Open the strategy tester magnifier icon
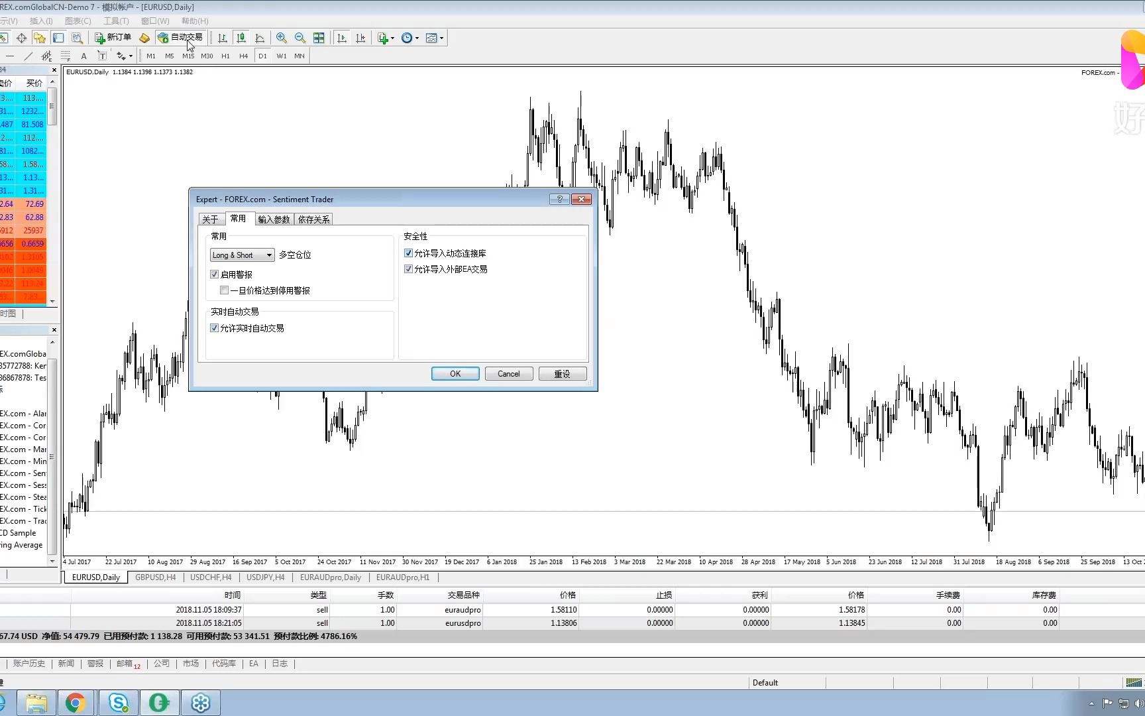 click(x=77, y=38)
